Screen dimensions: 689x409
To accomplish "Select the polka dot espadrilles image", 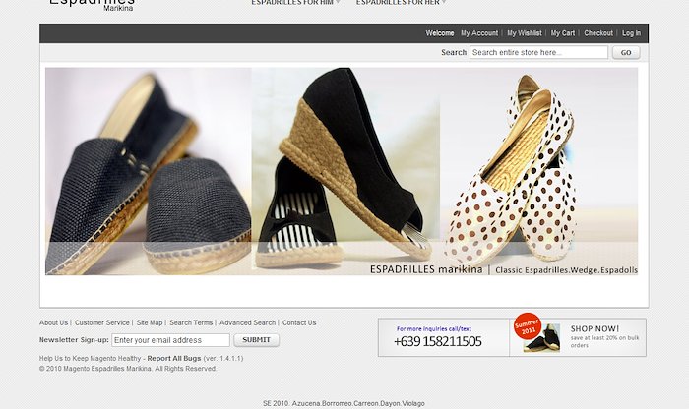I will 538,171.
